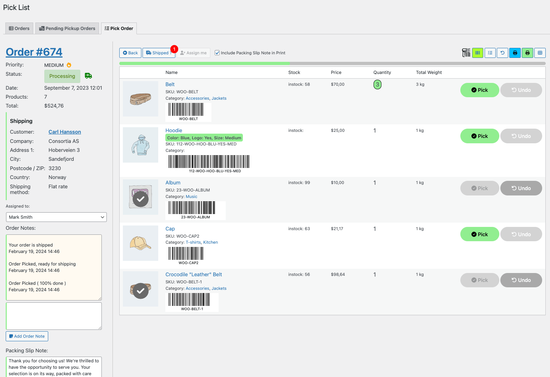Click the picked checkmark on Album thumbnail

pos(141,199)
